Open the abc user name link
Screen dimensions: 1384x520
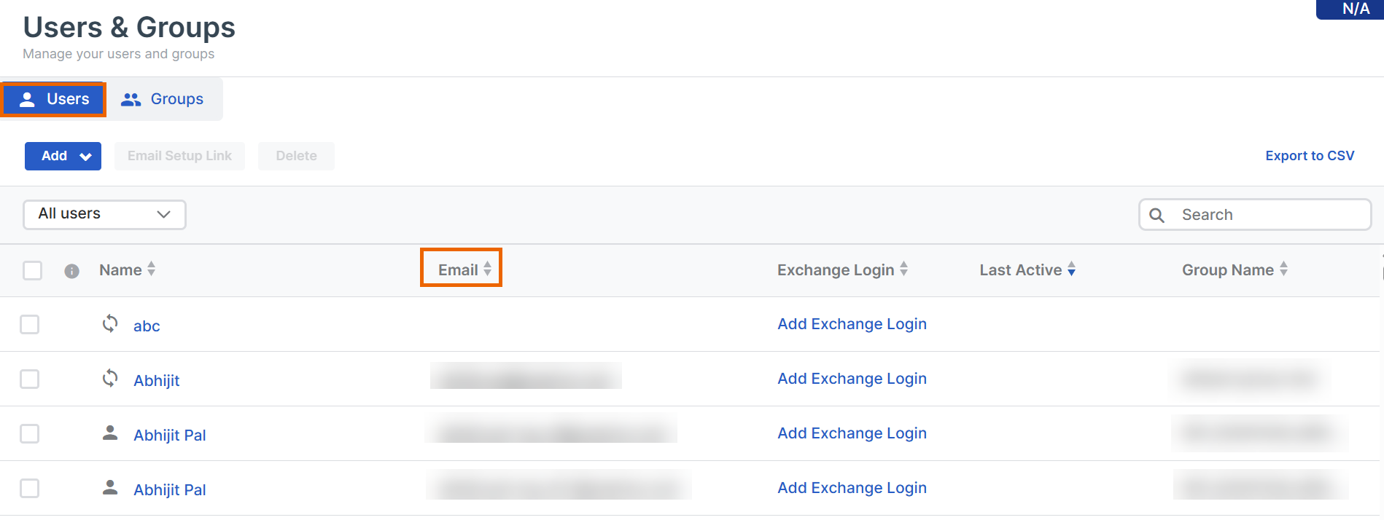tap(147, 326)
